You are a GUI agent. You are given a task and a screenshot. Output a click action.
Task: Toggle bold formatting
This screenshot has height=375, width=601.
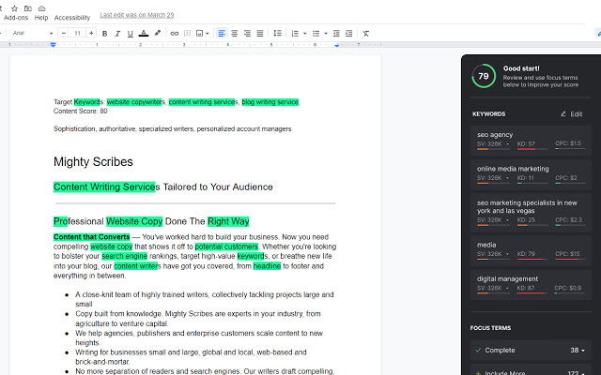(104, 33)
